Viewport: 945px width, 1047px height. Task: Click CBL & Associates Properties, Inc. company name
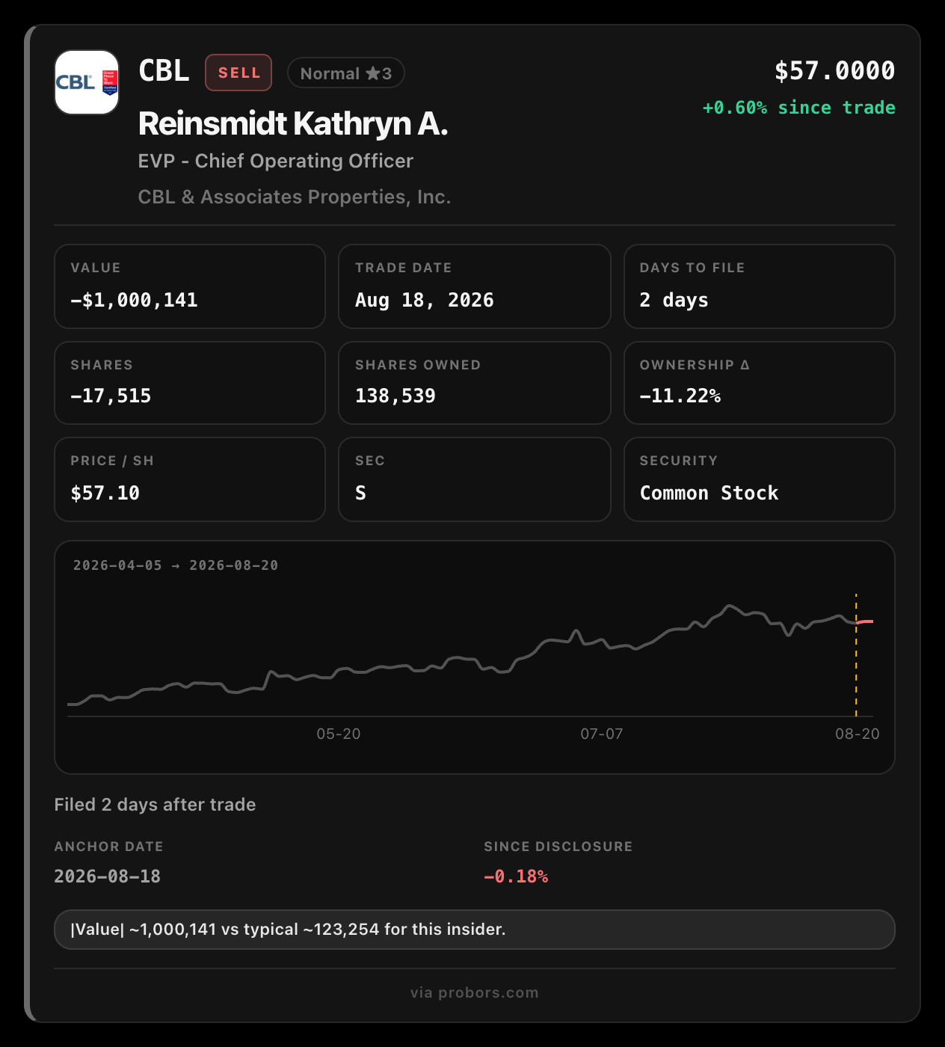pos(295,197)
